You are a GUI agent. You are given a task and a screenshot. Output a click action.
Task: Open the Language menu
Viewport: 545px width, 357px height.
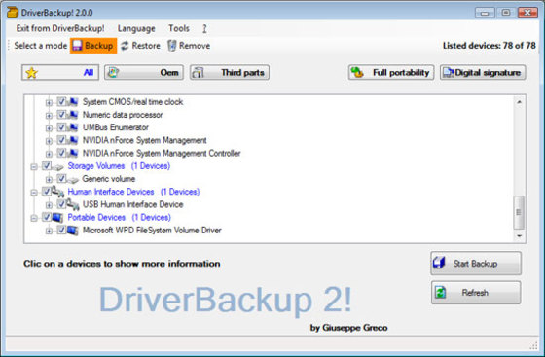[136, 28]
